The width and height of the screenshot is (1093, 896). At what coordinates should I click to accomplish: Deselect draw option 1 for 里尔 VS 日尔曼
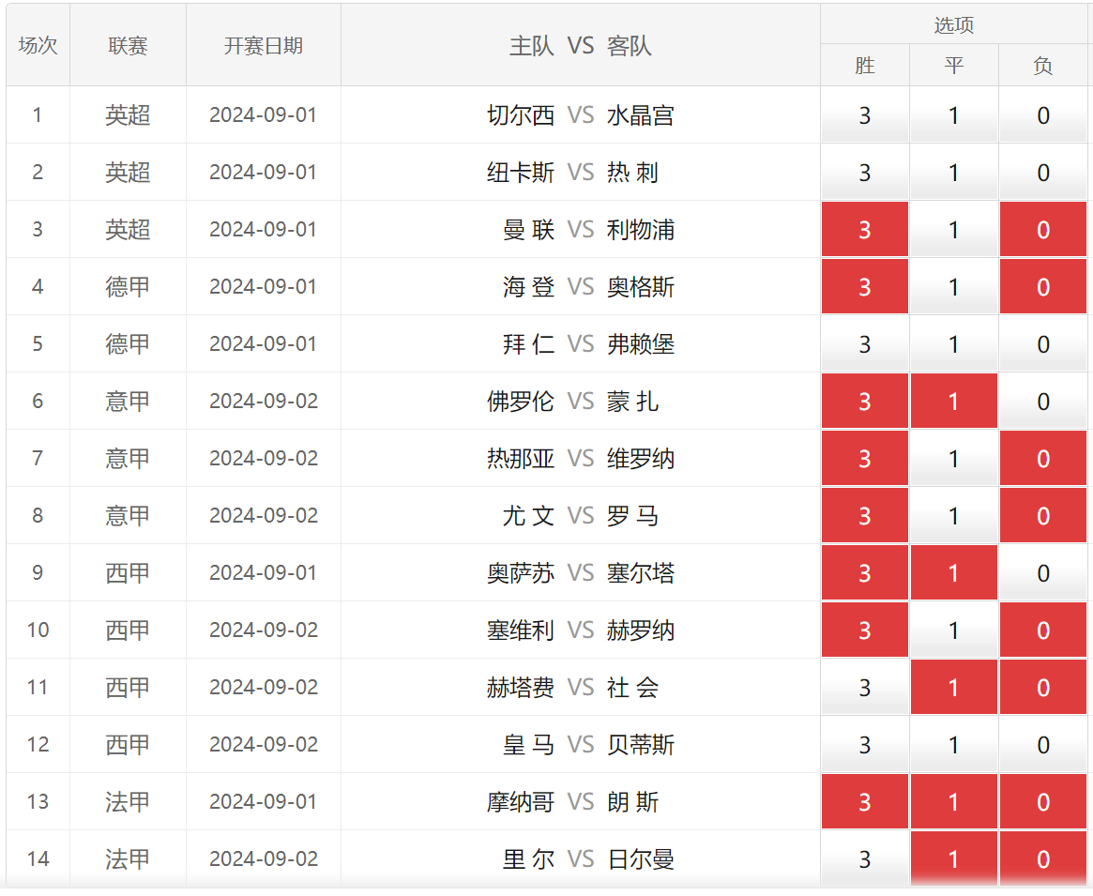point(953,858)
